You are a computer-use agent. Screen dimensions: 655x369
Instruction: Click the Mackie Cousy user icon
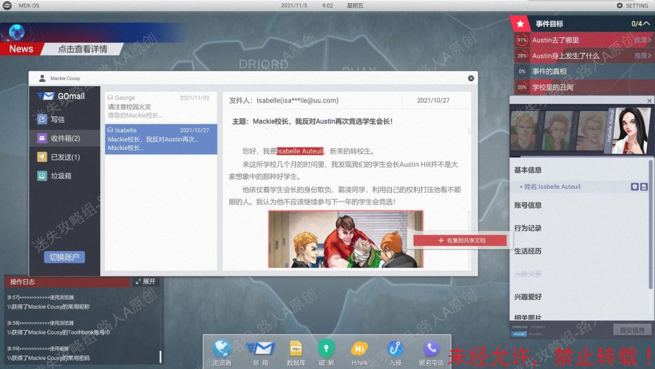point(42,78)
